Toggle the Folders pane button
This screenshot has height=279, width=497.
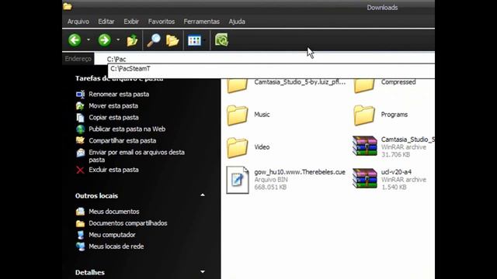click(172, 40)
